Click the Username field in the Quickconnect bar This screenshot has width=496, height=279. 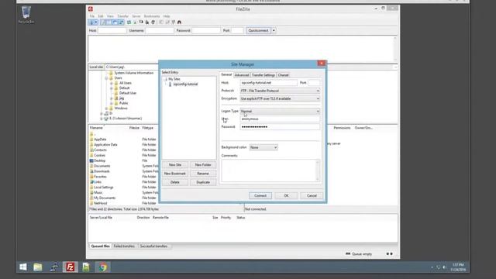[160, 31]
